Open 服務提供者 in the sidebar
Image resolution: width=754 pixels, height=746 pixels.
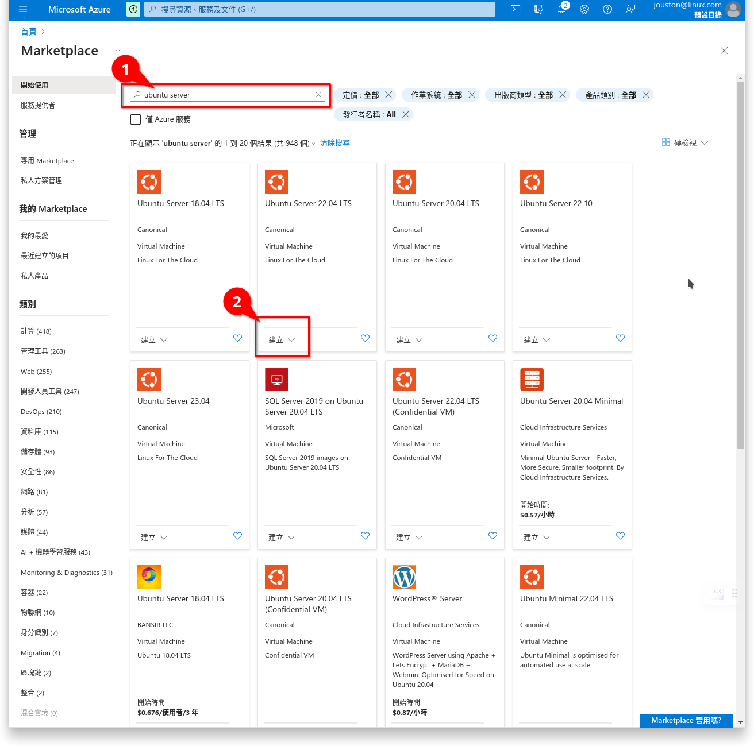pyautogui.click(x=38, y=105)
